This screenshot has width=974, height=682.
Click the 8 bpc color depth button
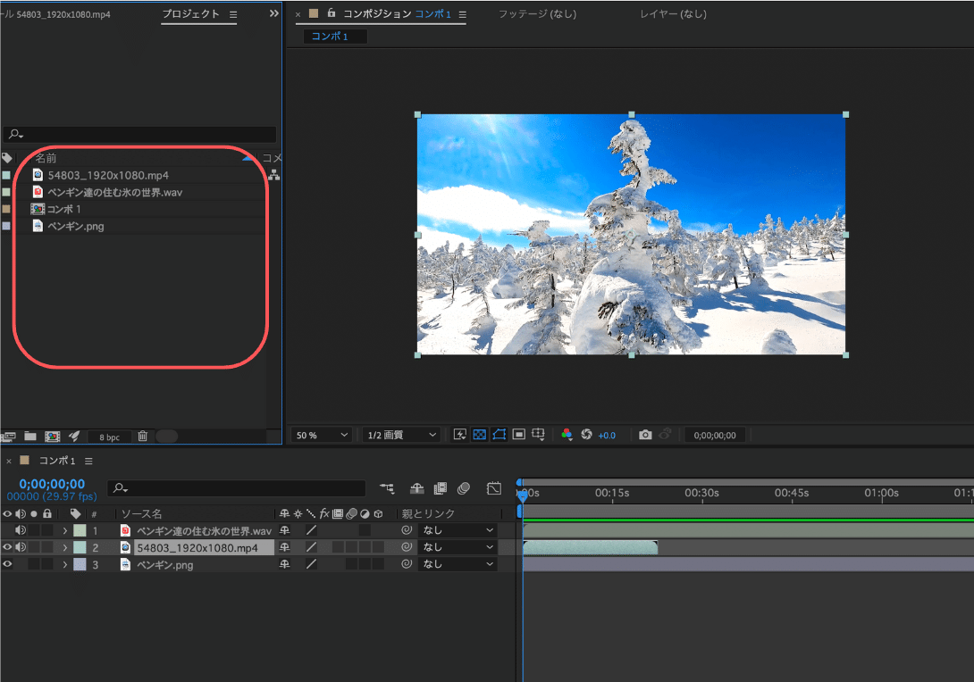(x=109, y=437)
